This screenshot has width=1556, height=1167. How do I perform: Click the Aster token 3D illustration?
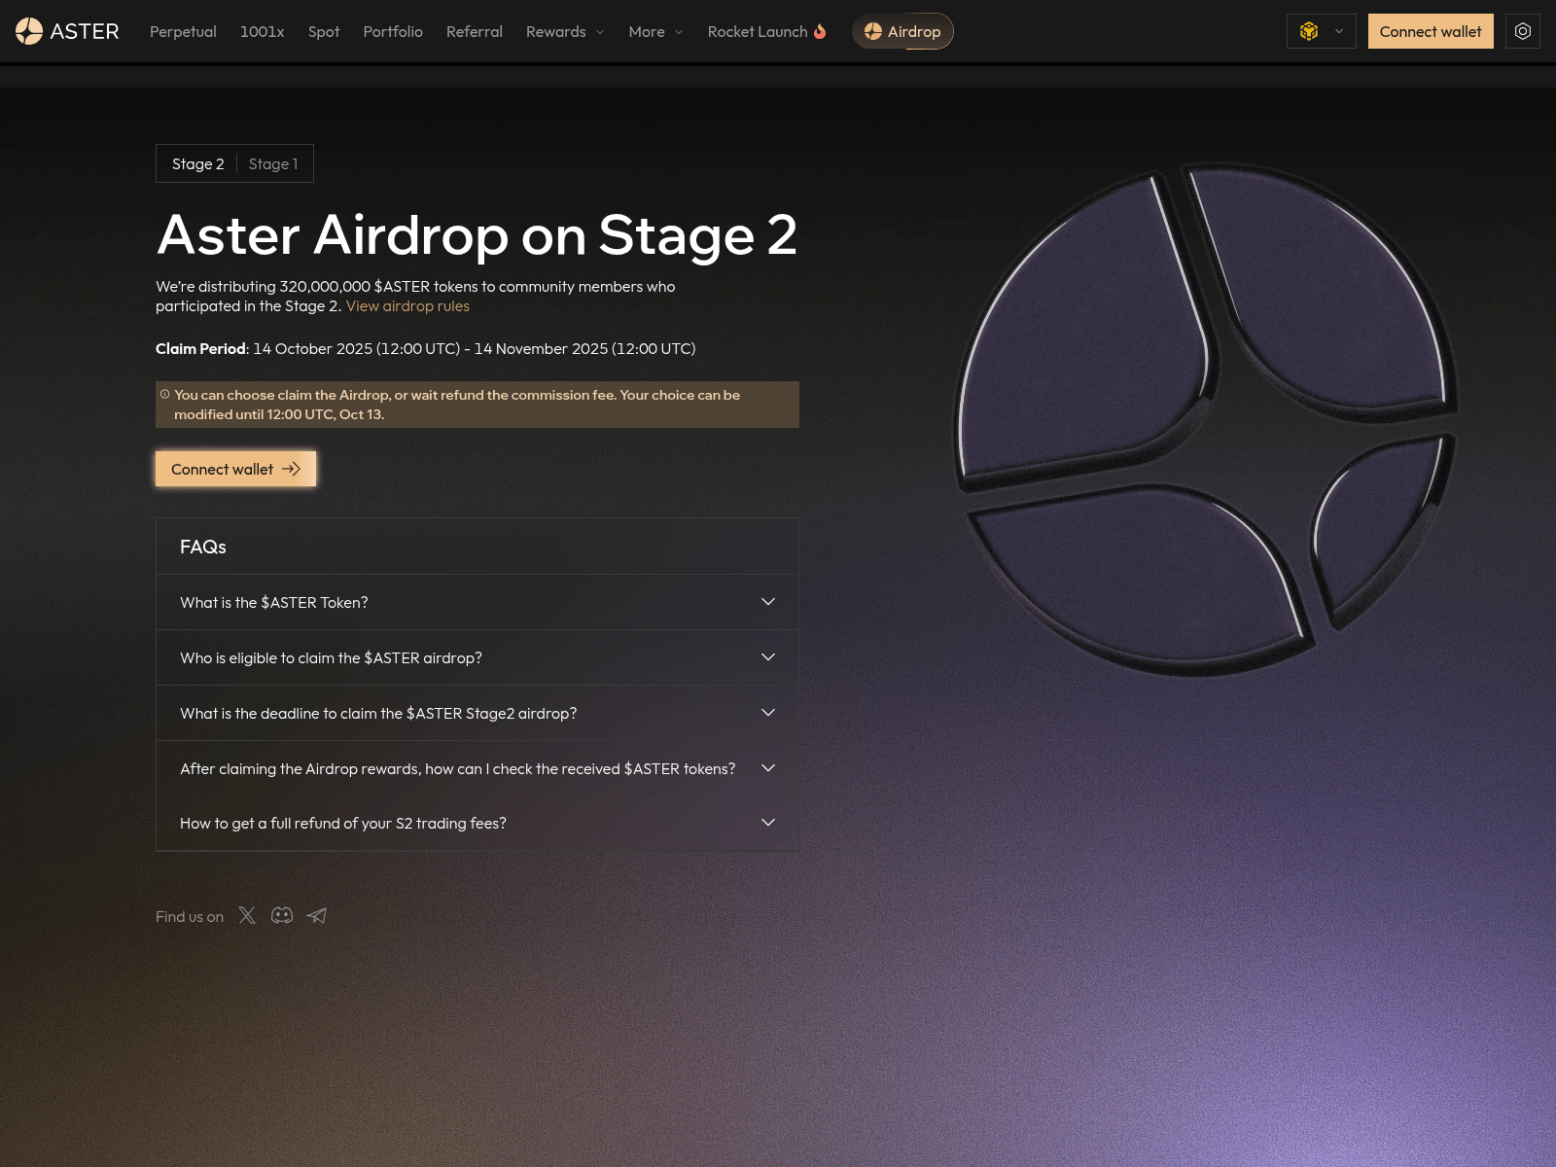click(1206, 418)
